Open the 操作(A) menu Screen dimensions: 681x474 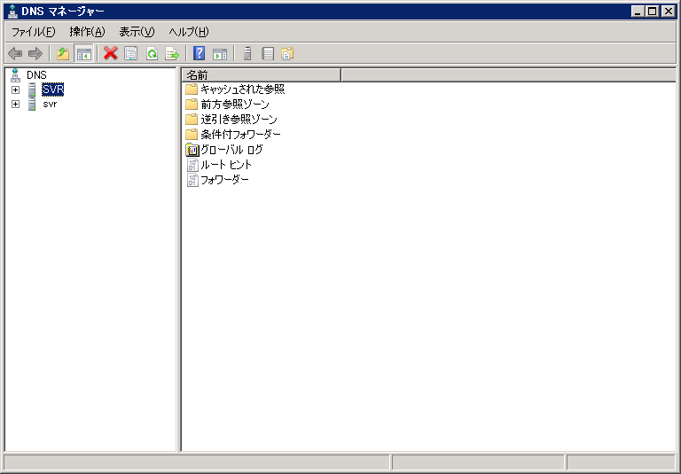click(87, 32)
